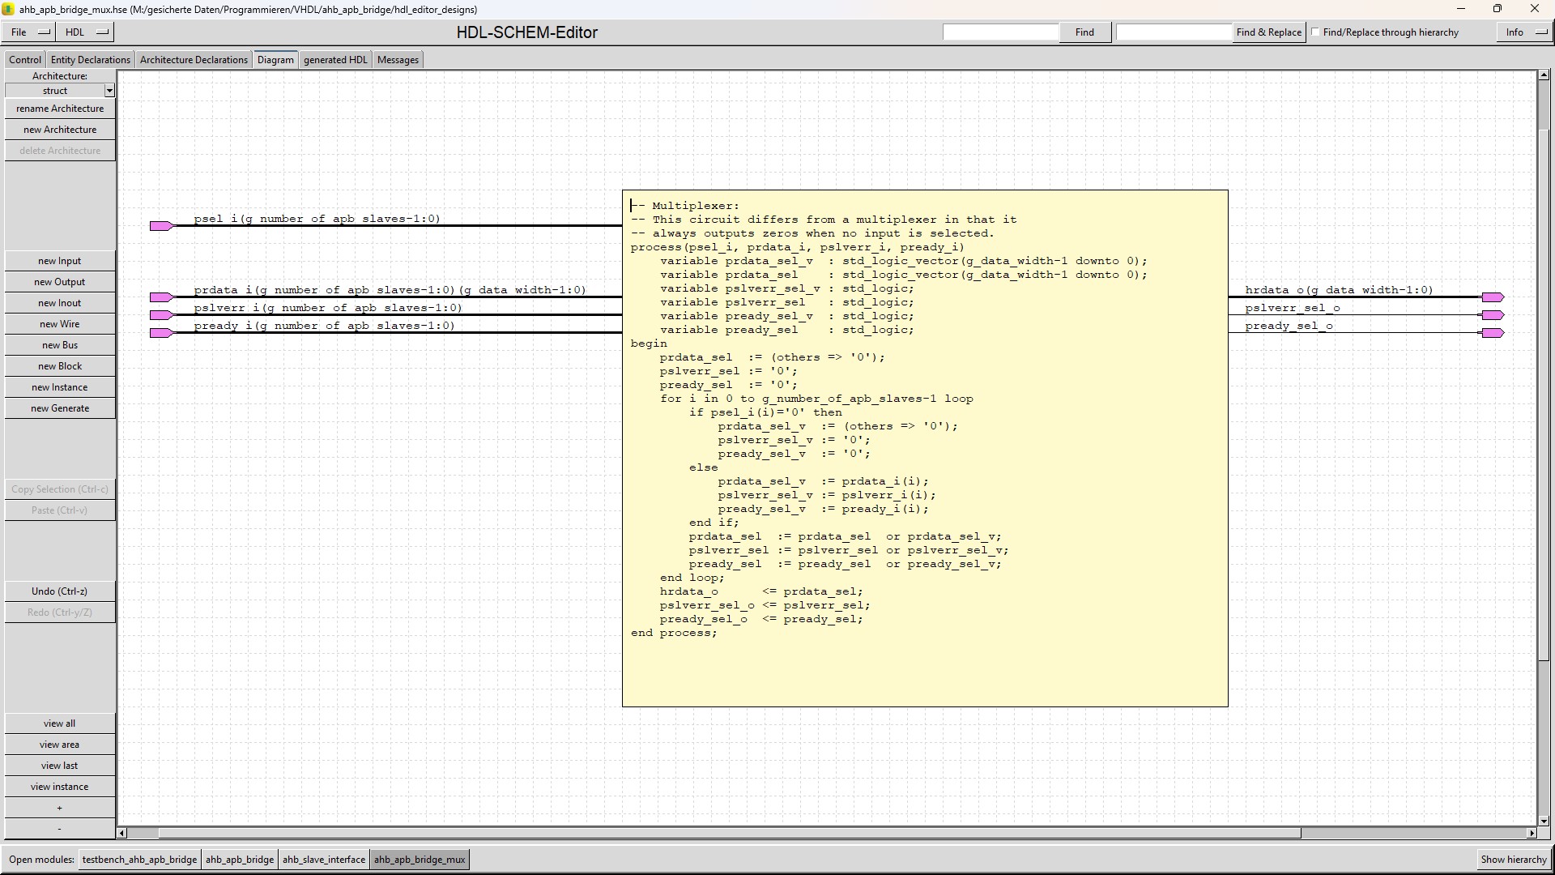Click the horizontal scrollbar of the diagram

729,833
